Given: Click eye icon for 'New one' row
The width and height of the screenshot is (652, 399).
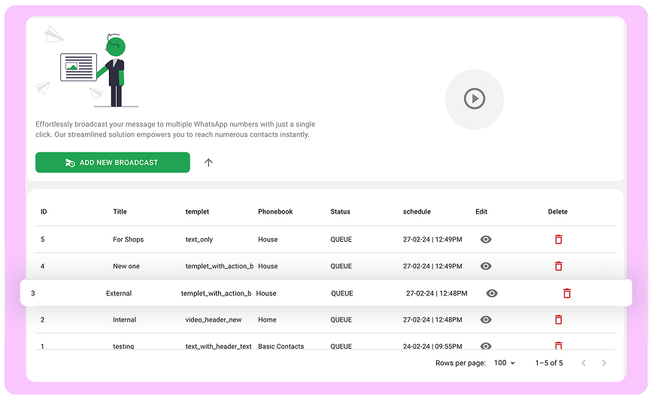Looking at the screenshot, I should click(x=486, y=266).
